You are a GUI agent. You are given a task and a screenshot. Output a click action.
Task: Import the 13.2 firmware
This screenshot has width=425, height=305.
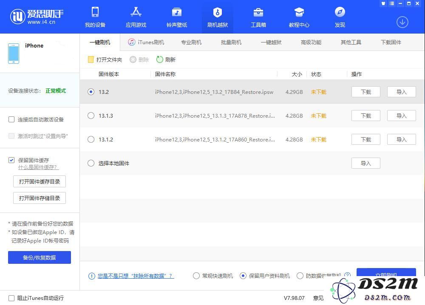pos(402,92)
